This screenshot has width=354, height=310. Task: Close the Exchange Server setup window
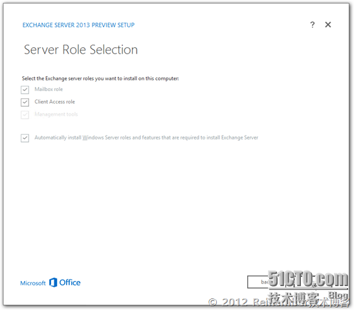pos(328,25)
